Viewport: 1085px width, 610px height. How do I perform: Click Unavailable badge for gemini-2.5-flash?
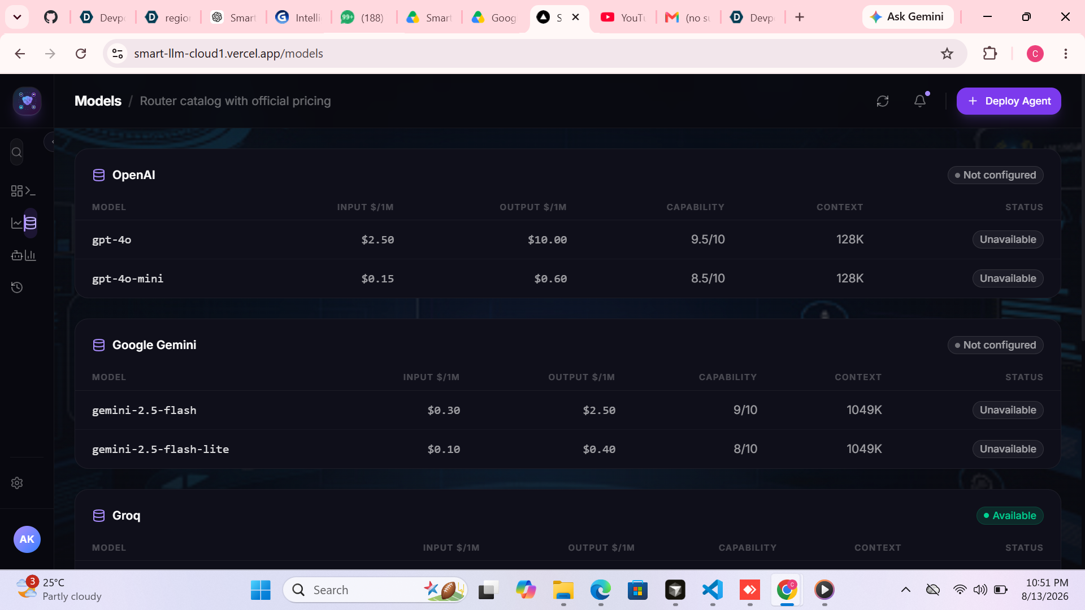point(1008,410)
